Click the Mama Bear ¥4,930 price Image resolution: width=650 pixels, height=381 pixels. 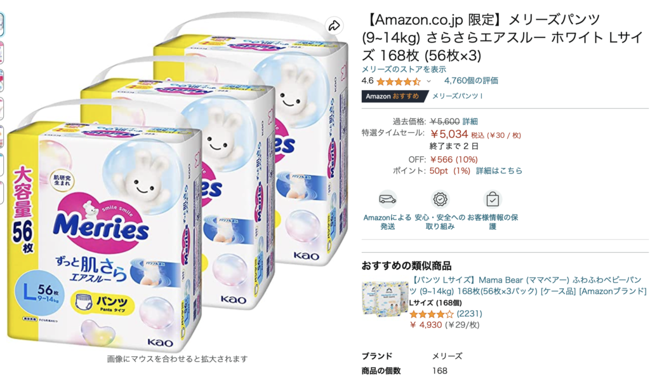(426, 325)
